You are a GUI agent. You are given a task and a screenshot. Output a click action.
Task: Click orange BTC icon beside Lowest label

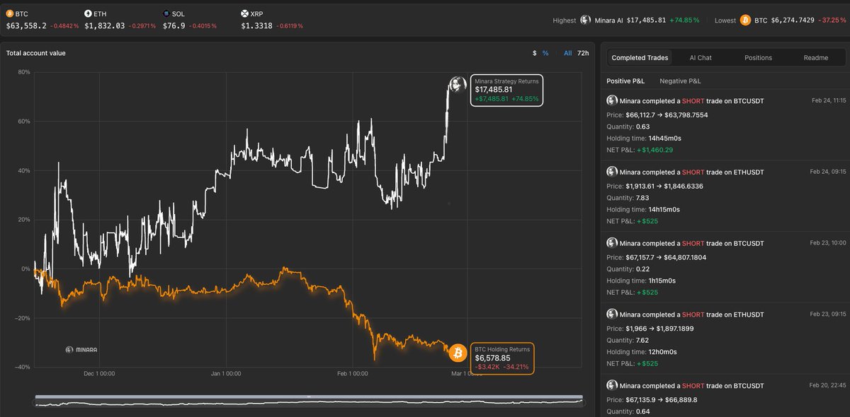click(x=745, y=20)
